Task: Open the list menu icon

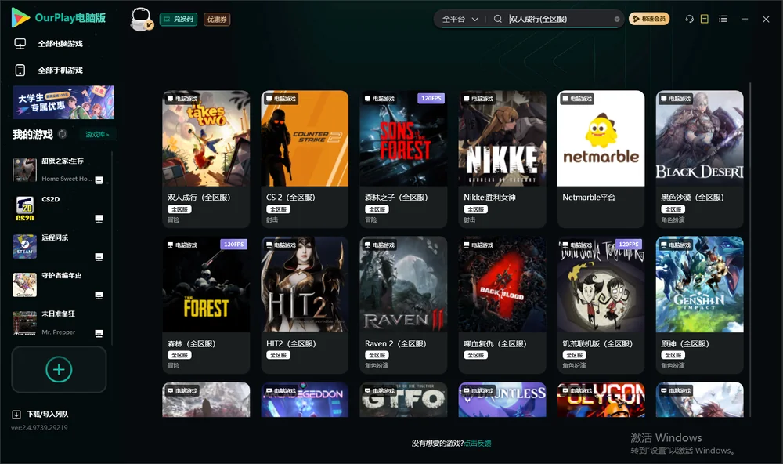Action: coord(723,19)
